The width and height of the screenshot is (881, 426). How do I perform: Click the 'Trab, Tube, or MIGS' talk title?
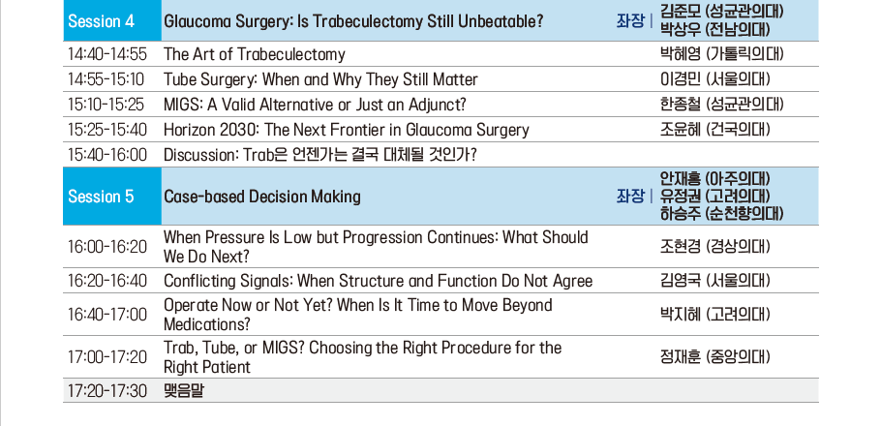pos(362,357)
